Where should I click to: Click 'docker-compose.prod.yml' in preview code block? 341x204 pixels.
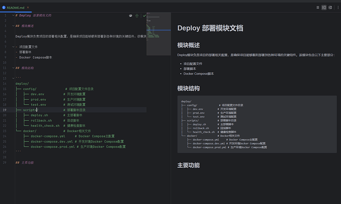coord(210,147)
